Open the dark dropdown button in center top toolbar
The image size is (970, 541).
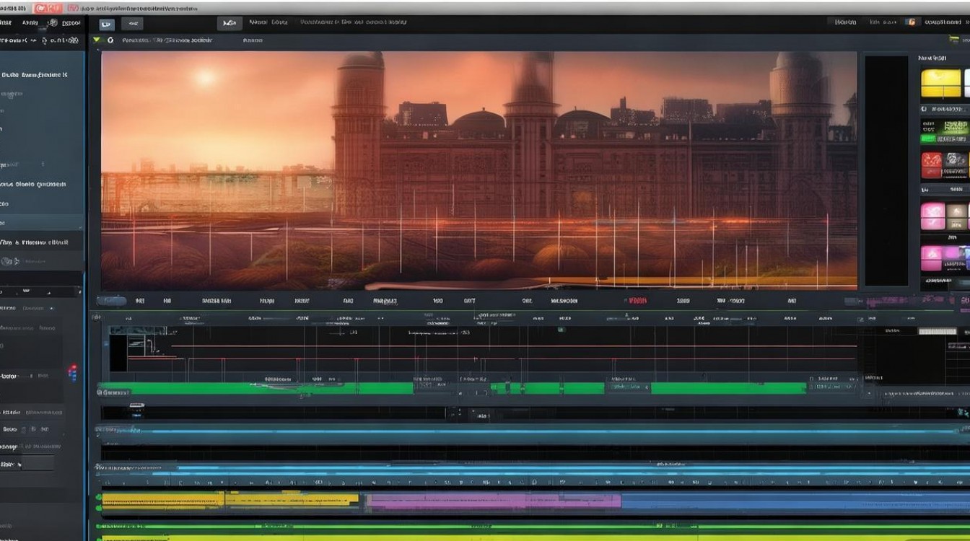[228, 23]
